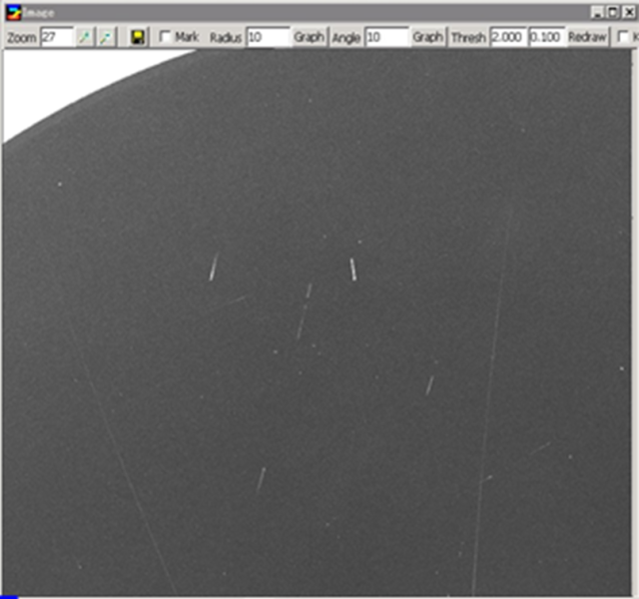This screenshot has width=639, height=599.
Task: Click the Thresh field showing 0.100
Action: pyautogui.click(x=546, y=37)
